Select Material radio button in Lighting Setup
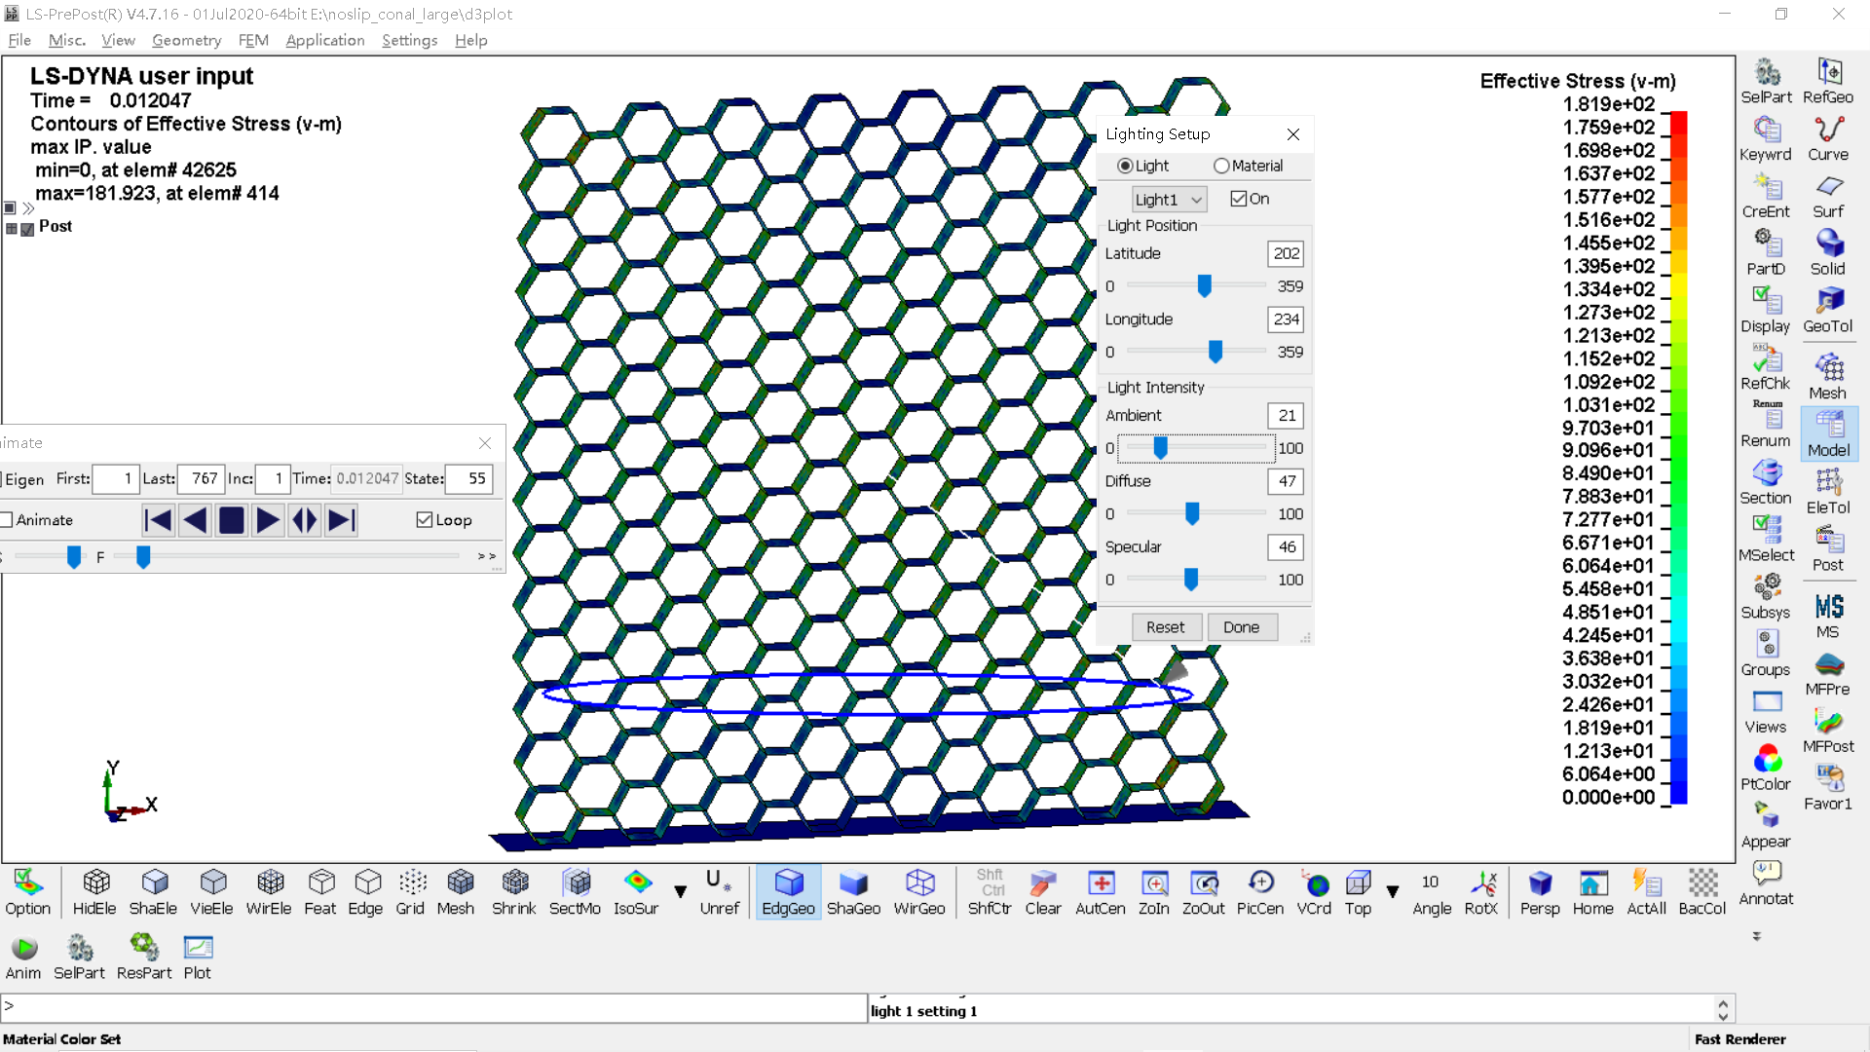The height and width of the screenshot is (1052, 1870). (x=1222, y=165)
